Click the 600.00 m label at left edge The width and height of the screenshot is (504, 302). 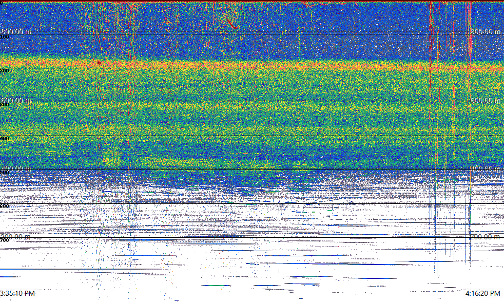coord(15,100)
